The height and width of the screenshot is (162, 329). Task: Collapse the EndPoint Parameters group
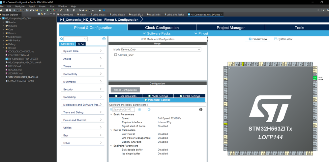tap(111, 146)
